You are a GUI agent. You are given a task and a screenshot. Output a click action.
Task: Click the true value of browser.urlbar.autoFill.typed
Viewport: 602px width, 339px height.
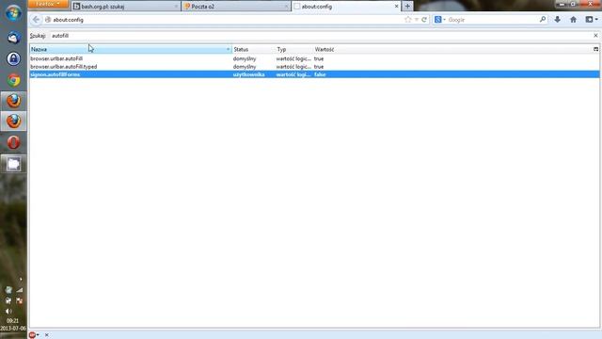[319, 67]
